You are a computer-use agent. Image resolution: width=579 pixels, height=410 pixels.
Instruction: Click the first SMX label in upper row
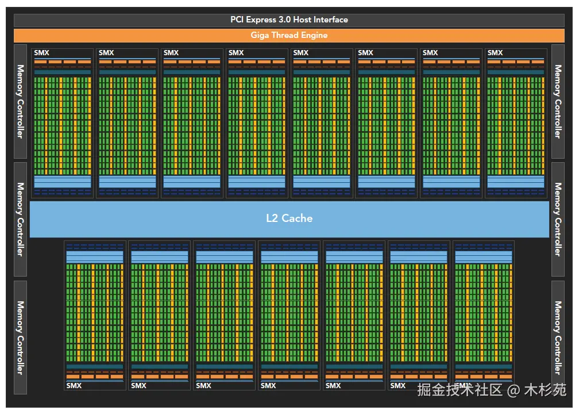pos(42,53)
